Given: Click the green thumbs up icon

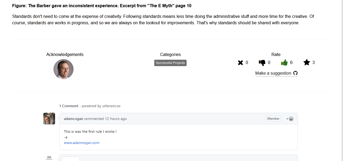Looking at the screenshot, I should (284, 63).
